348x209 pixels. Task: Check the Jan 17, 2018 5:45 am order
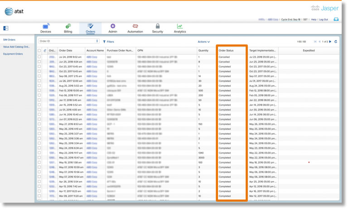pyautogui.click(x=39, y=100)
